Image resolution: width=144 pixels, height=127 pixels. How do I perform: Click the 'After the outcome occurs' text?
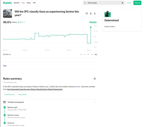[16, 118]
